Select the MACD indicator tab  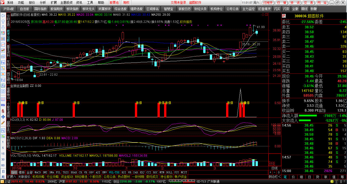coord(38,173)
